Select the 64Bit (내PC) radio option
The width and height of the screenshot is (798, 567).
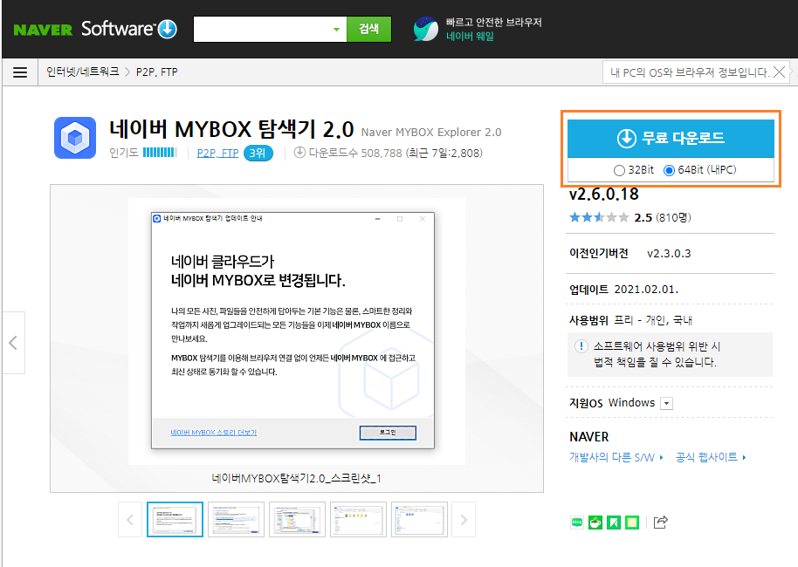click(x=670, y=170)
